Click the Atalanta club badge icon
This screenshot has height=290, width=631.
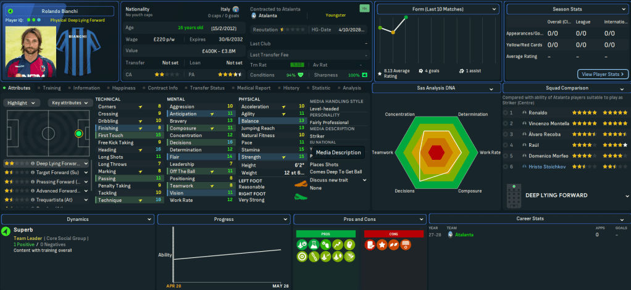point(253,15)
